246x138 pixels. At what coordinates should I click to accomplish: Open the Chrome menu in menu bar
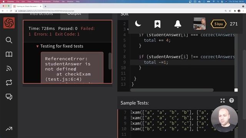point(10,2)
